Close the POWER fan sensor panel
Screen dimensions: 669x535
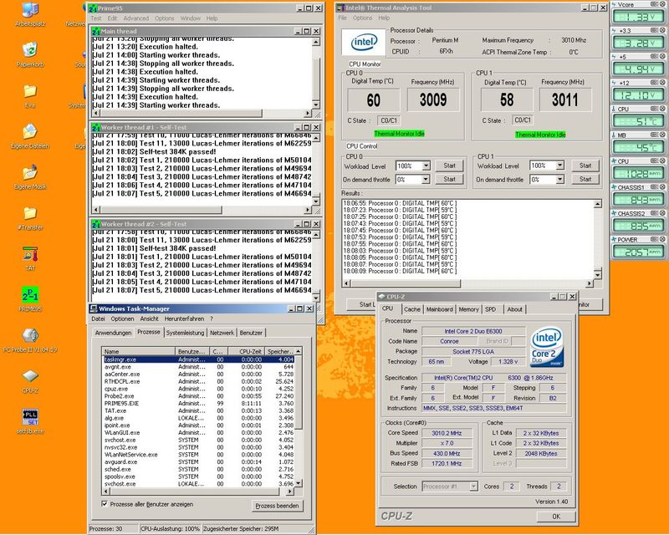(662, 239)
